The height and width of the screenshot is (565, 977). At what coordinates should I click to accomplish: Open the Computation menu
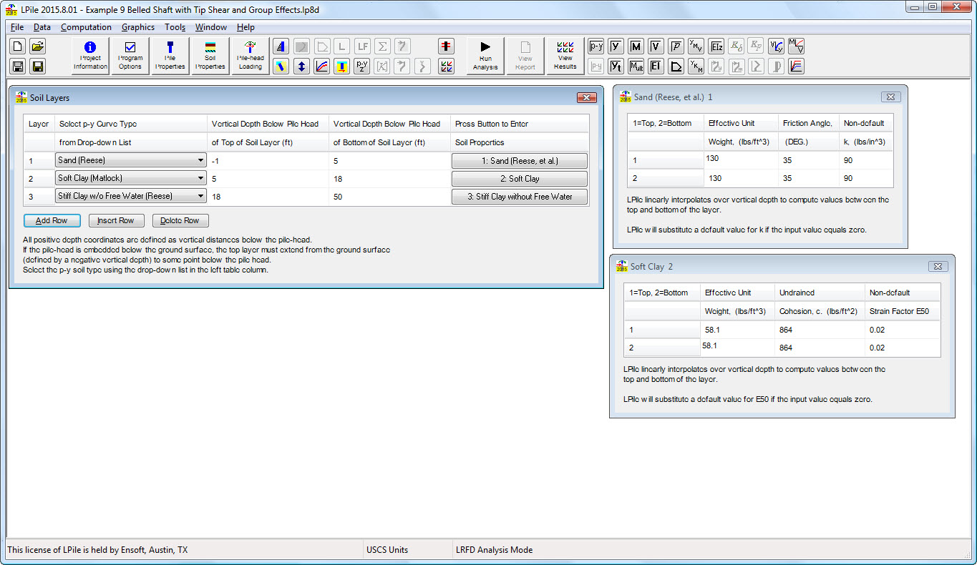[86, 27]
